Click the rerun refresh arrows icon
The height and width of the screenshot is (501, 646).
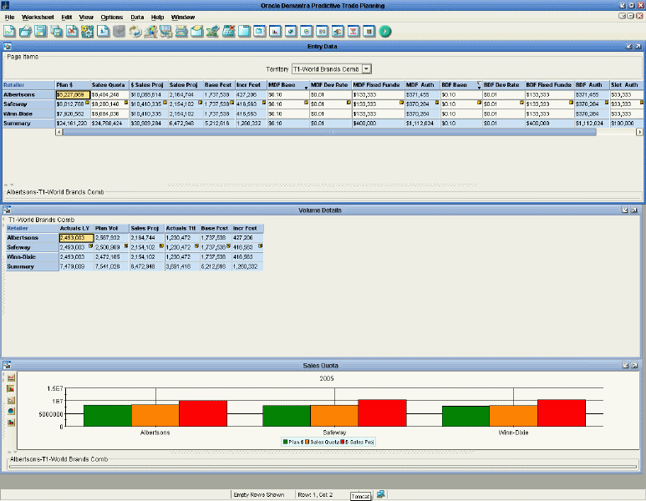click(x=135, y=31)
